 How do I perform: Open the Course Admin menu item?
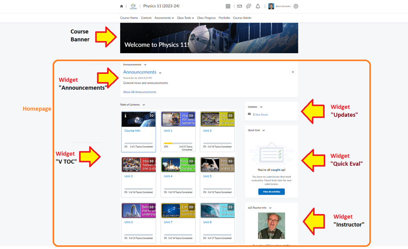click(242, 18)
